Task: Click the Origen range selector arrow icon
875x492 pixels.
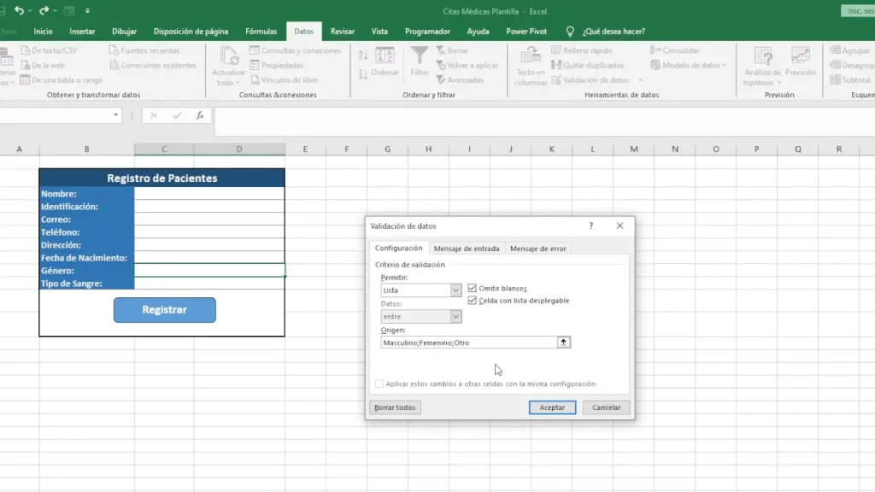Action: coord(564,343)
